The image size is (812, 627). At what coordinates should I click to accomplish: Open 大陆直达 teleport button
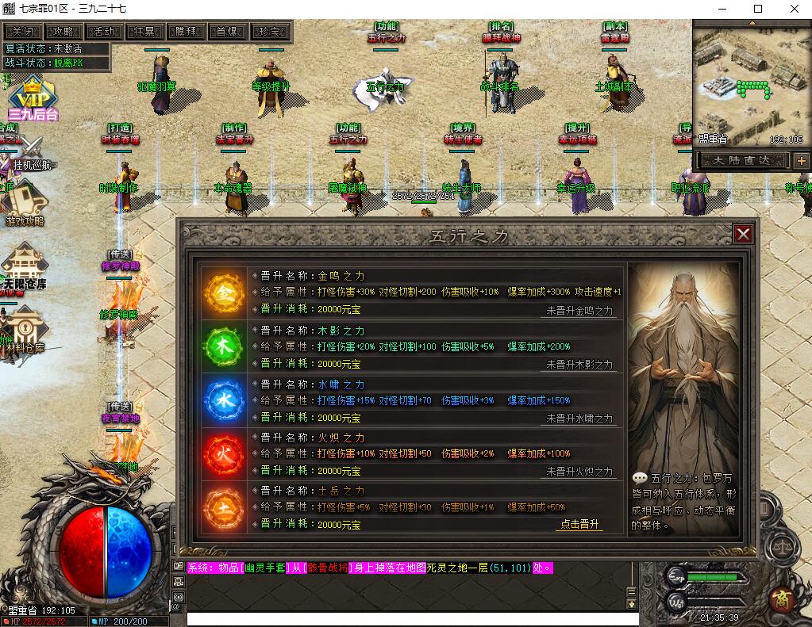(x=741, y=160)
